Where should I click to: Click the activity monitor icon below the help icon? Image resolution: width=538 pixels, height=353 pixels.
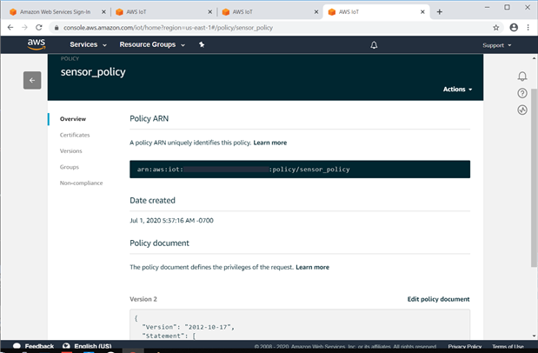tap(522, 110)
